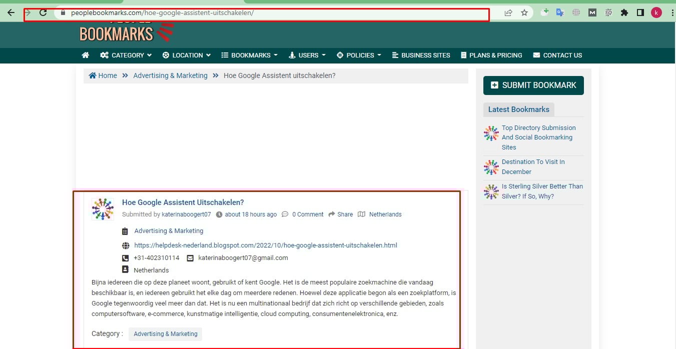Open the Chrome profile avatar
This screenshot has width=676, height=349.
(x=656, y=12)
